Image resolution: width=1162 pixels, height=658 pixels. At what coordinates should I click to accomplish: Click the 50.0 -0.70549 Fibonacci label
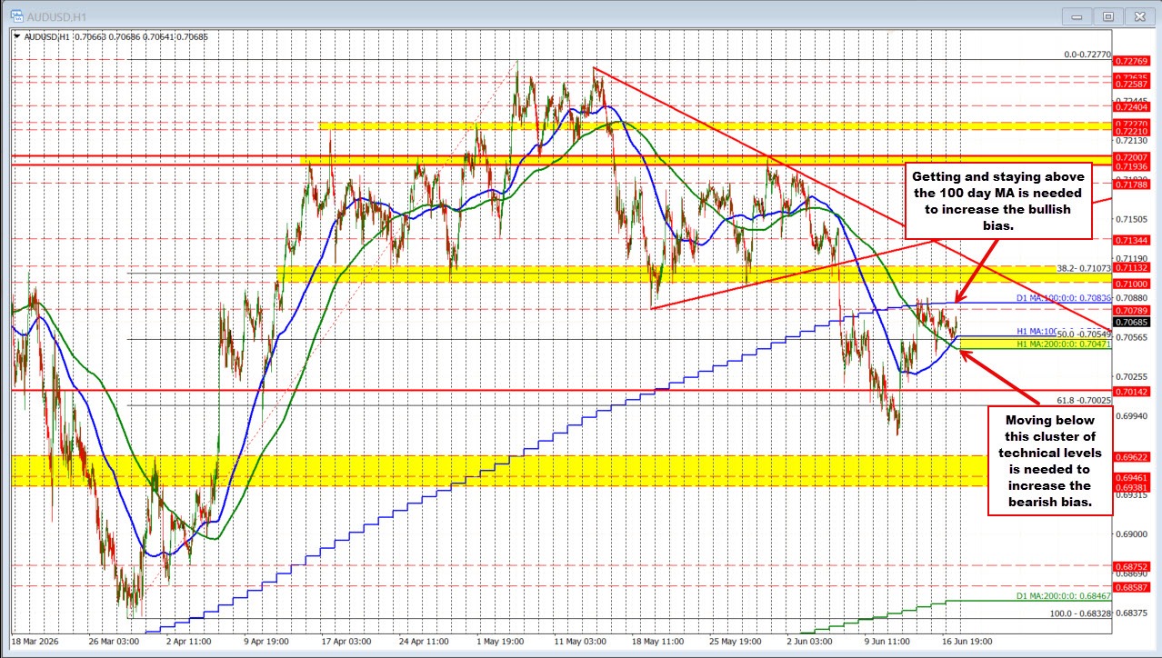[1082, 334]
